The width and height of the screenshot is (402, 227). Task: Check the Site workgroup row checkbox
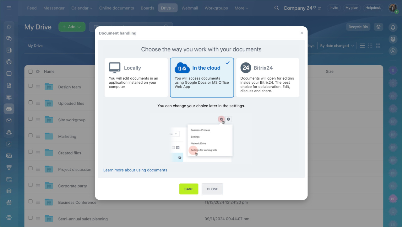(x=30, y=119)
